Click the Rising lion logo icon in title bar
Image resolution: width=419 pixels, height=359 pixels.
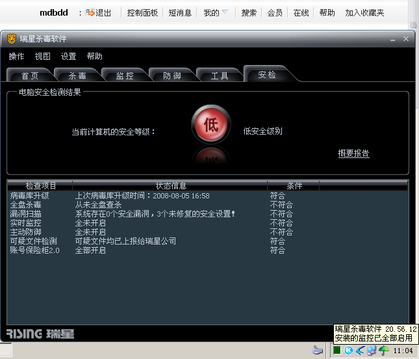pyautogui.click(x=12, y=39)
